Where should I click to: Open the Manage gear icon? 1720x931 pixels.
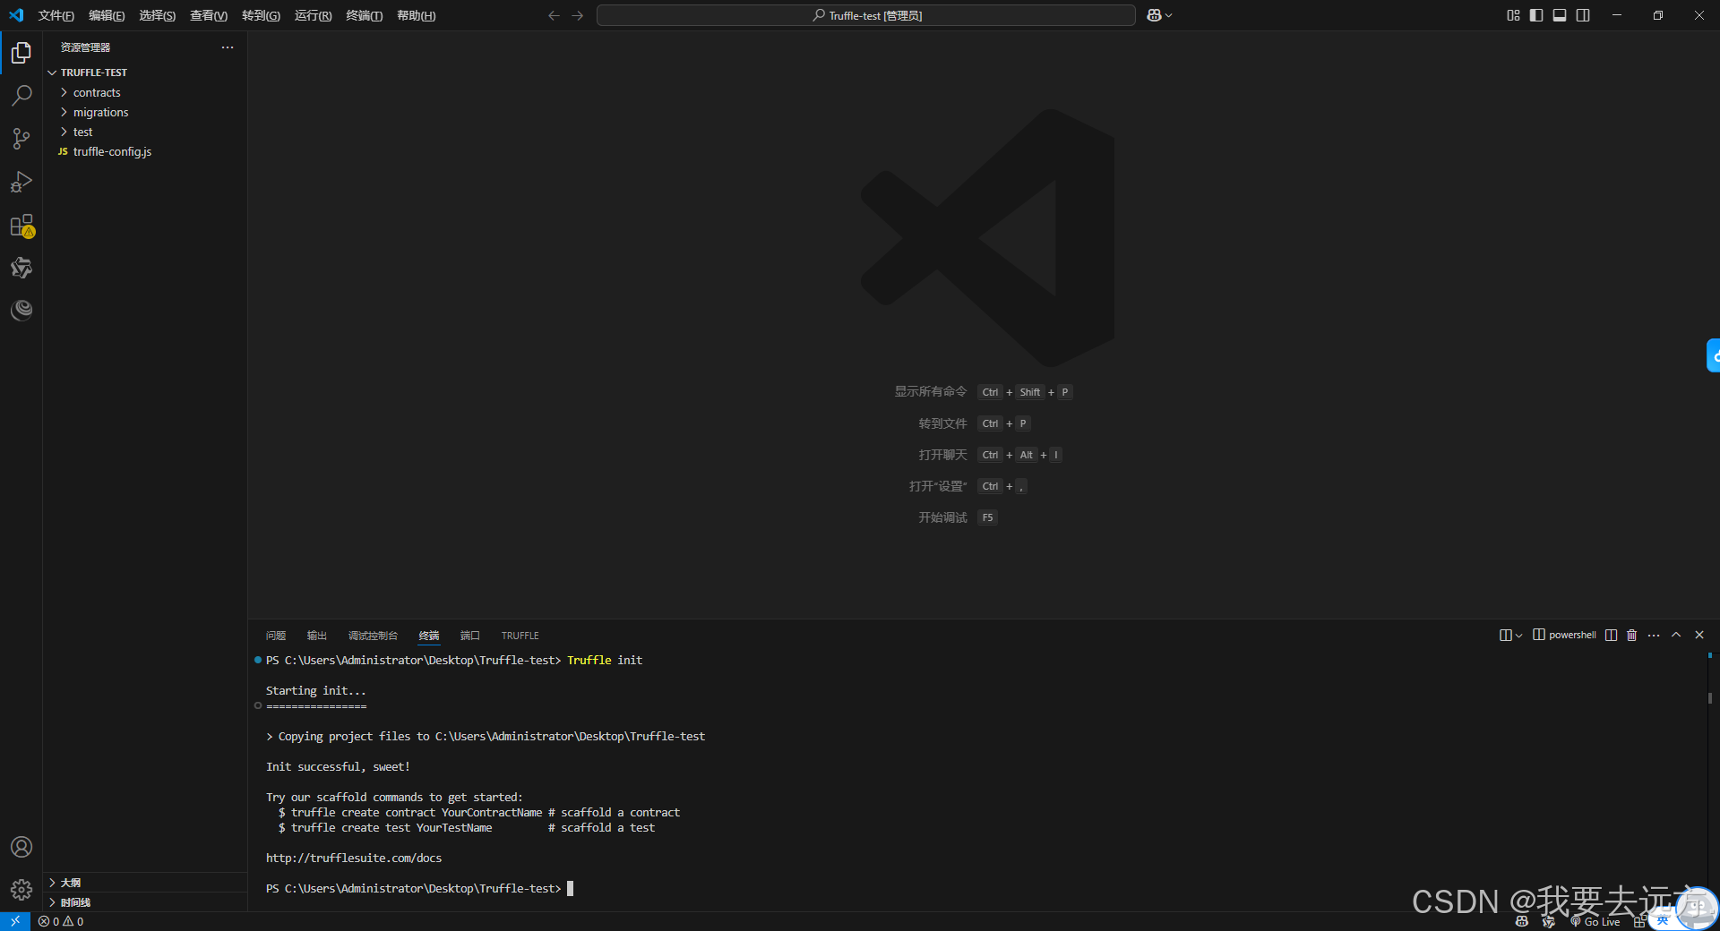[21, 890]
